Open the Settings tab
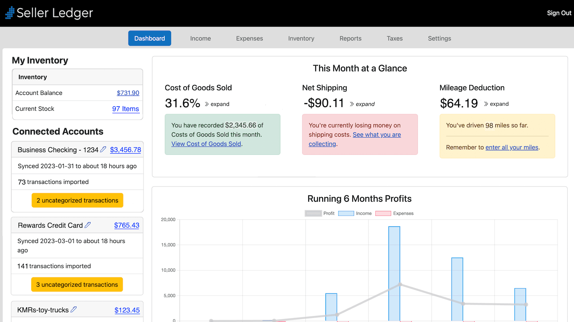Viewport: 574px width, 322px height. point(439,38)
